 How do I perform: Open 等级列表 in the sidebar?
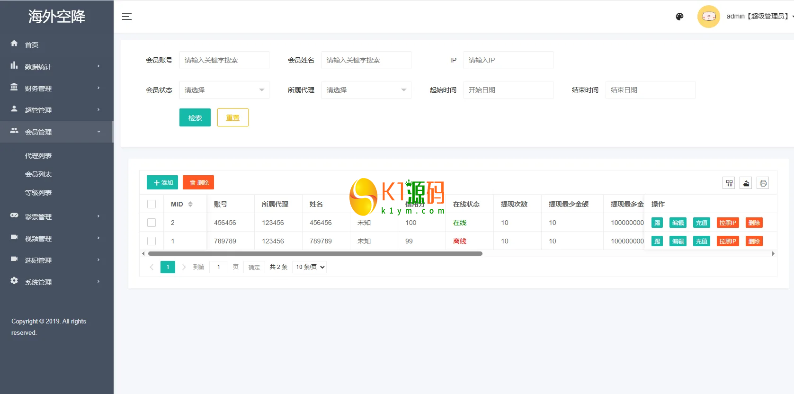point(38,193)
